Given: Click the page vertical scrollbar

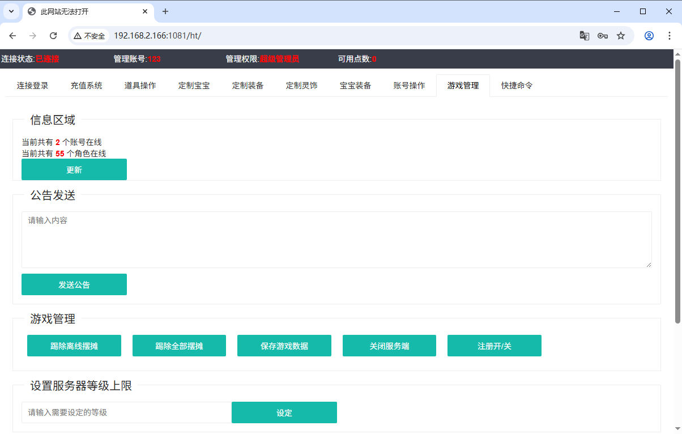Looking at the screenshot, I should [x=677, y=187].
